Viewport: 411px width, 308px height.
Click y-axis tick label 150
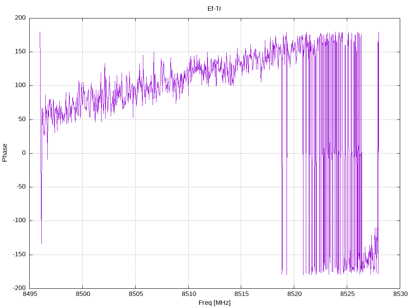20,52
